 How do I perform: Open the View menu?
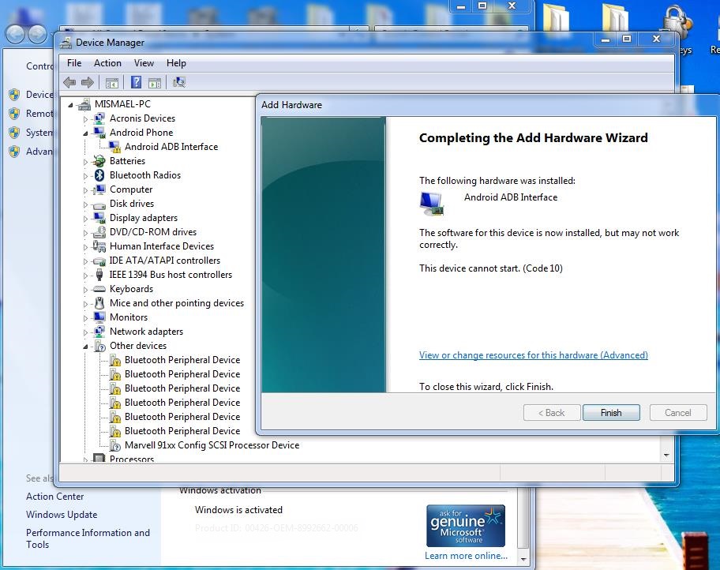[144, 63]
